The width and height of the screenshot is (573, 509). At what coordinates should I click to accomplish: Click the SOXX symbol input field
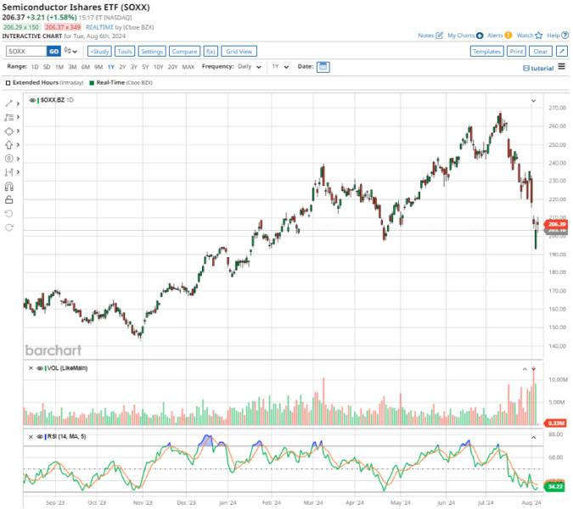click(x=26, y=51)
